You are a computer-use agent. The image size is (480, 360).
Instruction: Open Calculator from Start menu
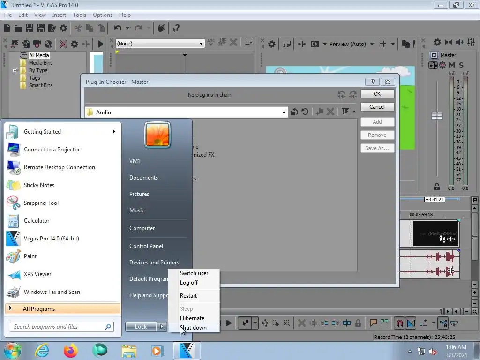[x=63, y=221]
